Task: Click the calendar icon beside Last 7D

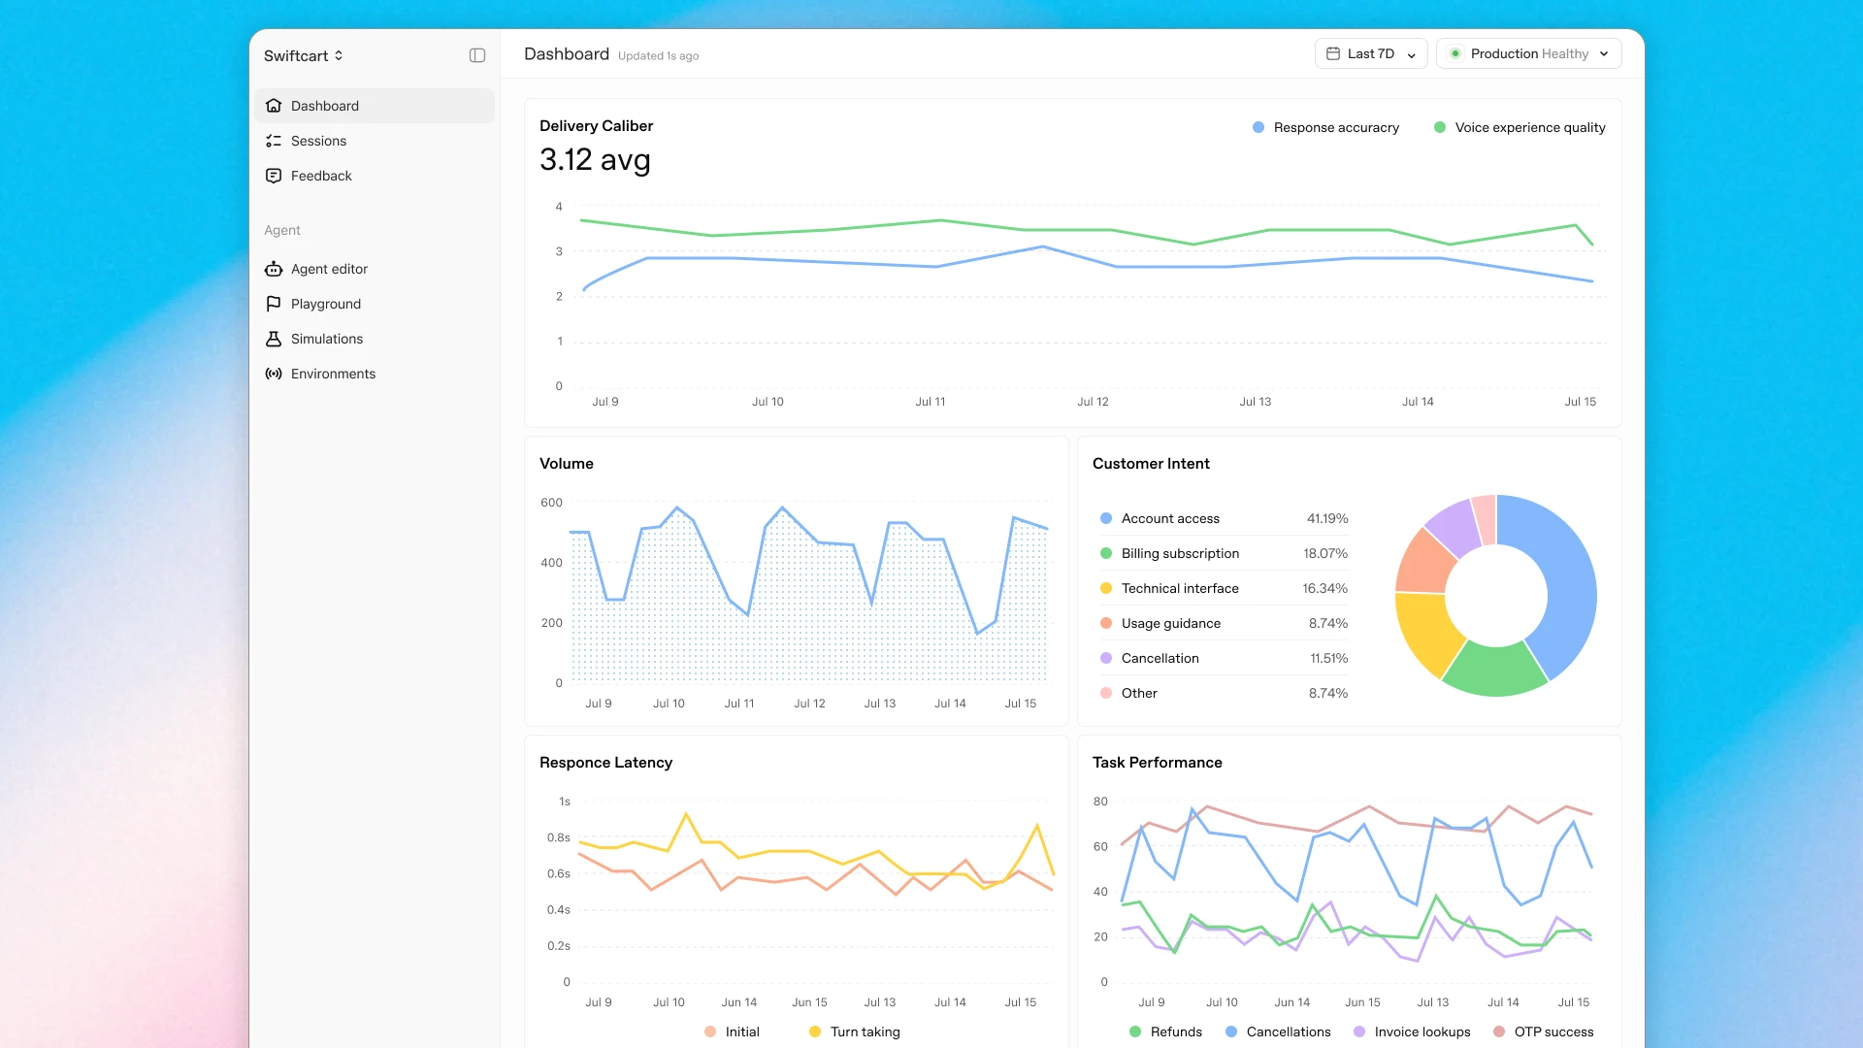Action: 1333,53
